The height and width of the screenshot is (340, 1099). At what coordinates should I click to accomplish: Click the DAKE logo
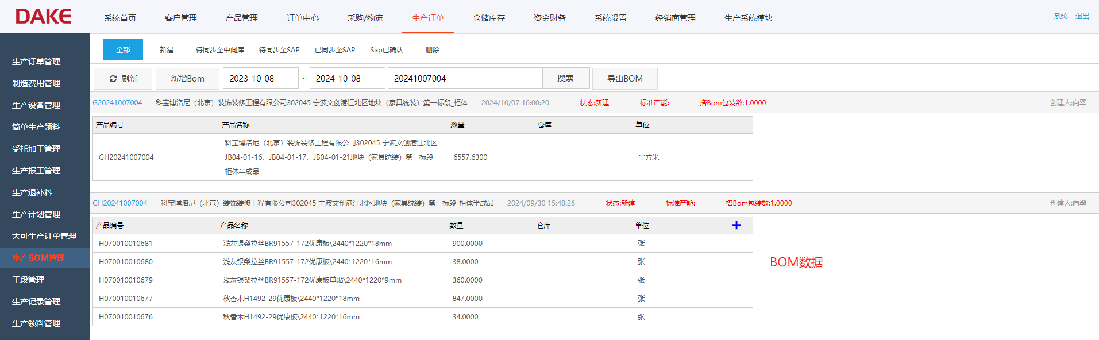click(44, 17)
